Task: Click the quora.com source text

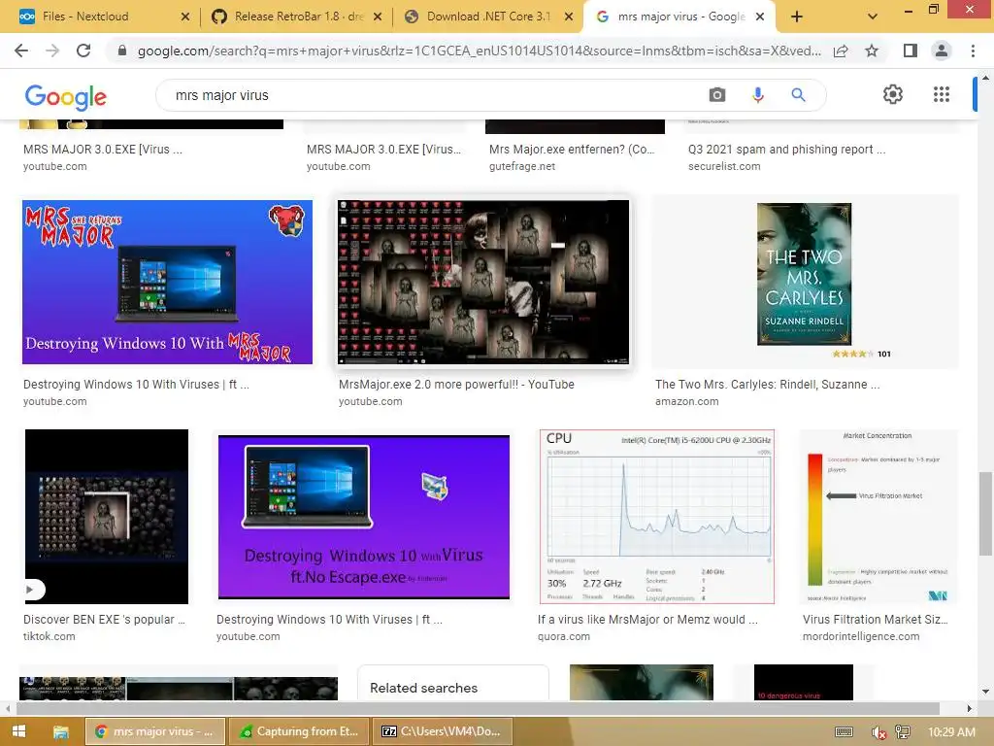Action: 564,636
